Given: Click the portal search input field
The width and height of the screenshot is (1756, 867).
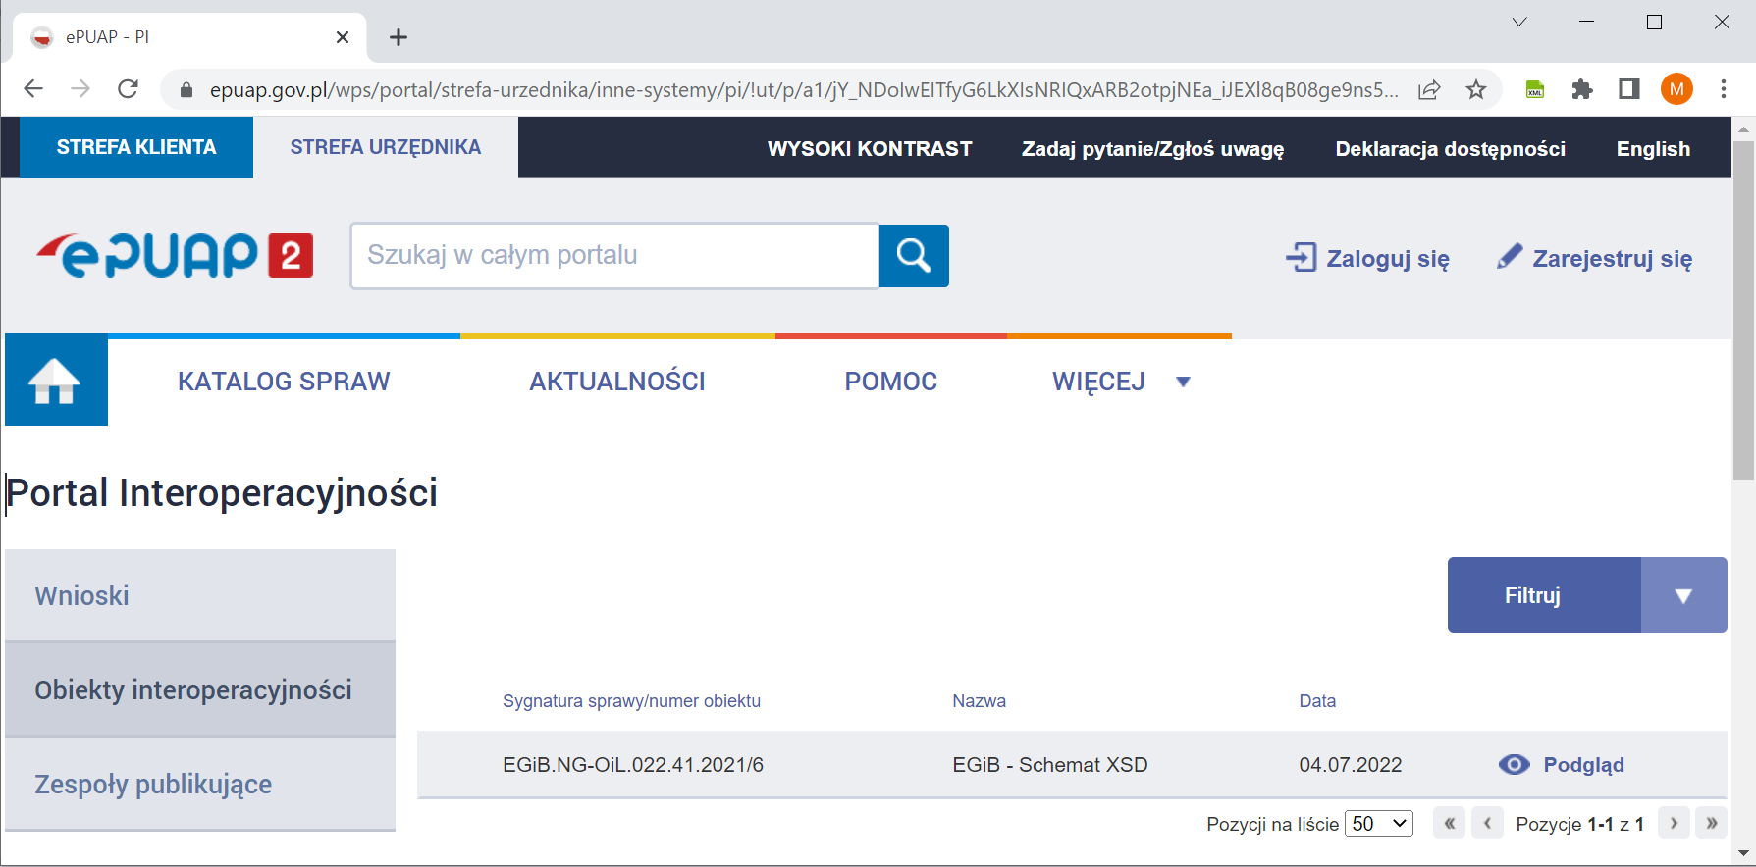Looking at the screenshot, I should [x=614, y=256].
